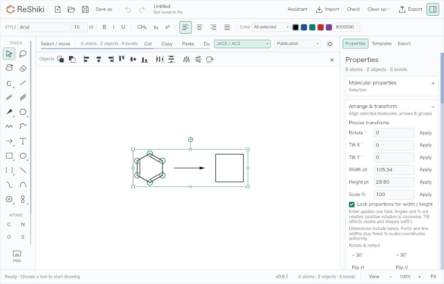This screenshot has height=284, width=444.
Task: Create a new document
Action: point(58,9)
